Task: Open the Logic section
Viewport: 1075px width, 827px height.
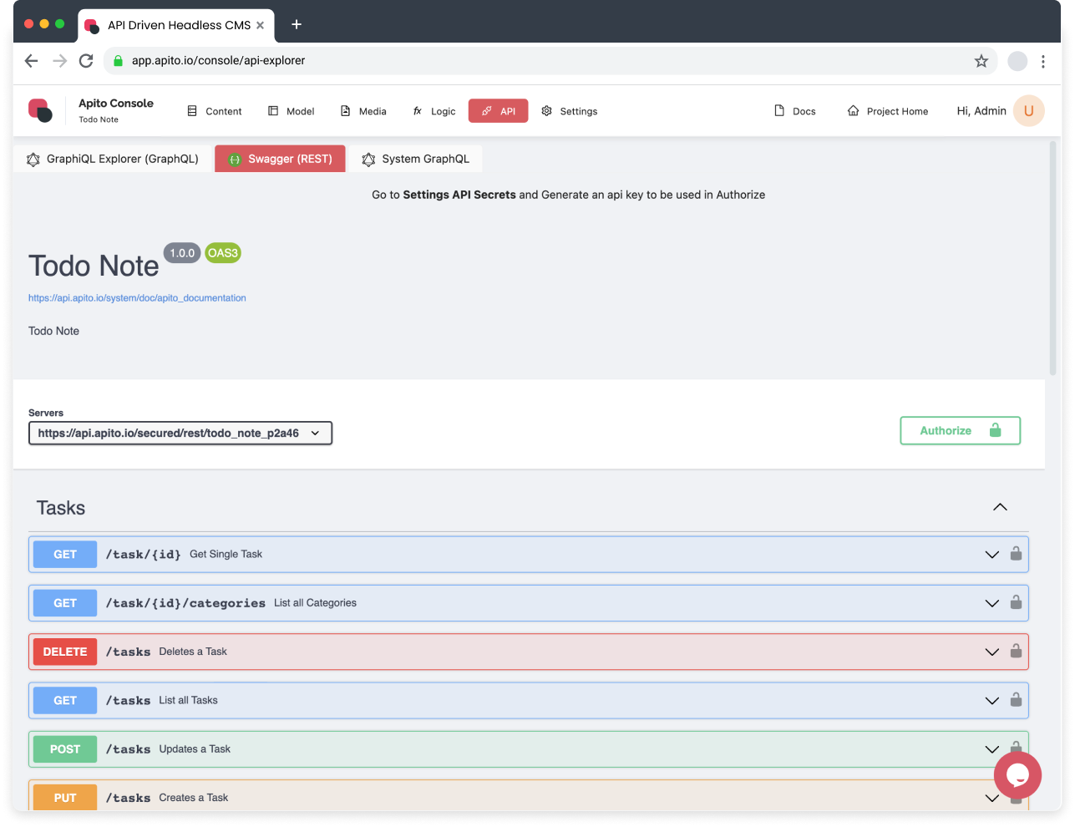Action: 434,111
